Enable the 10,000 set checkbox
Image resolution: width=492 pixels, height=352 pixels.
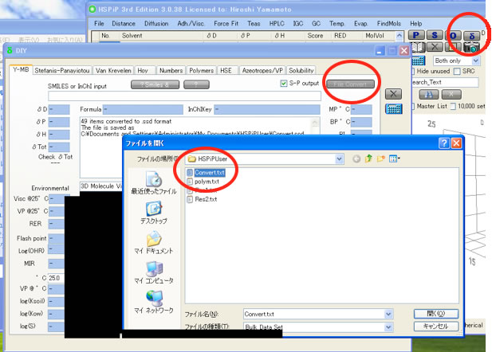tap(453, 107)
